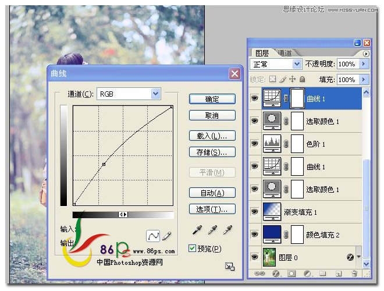Expand the effects arrow on 图层 0

[359, 257]
